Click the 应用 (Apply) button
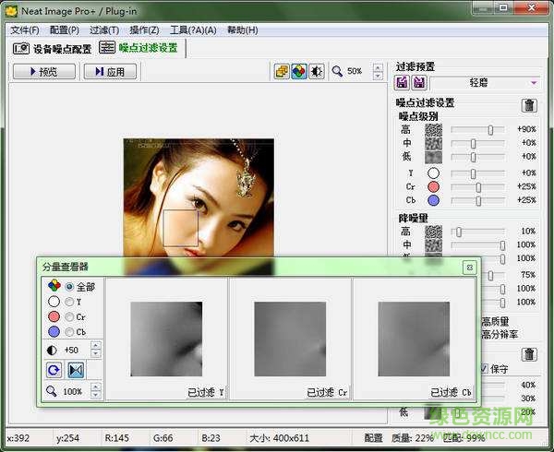554x452 pixels. tap(109, 71)
